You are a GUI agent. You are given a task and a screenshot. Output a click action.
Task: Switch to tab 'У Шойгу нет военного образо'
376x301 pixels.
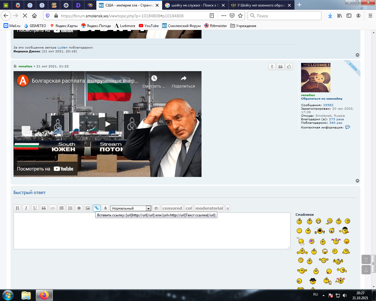(261, 5)
